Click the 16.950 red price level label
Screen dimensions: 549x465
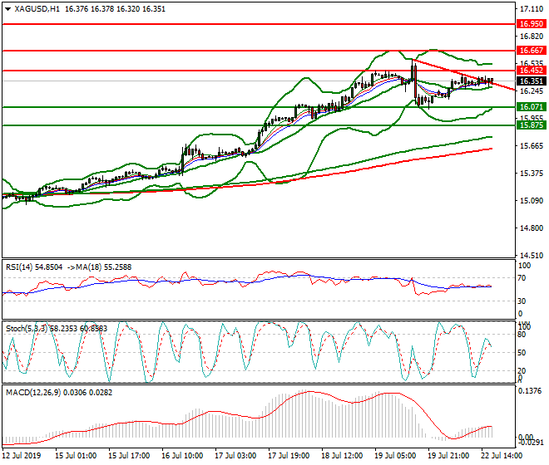[x=532, y=24]
